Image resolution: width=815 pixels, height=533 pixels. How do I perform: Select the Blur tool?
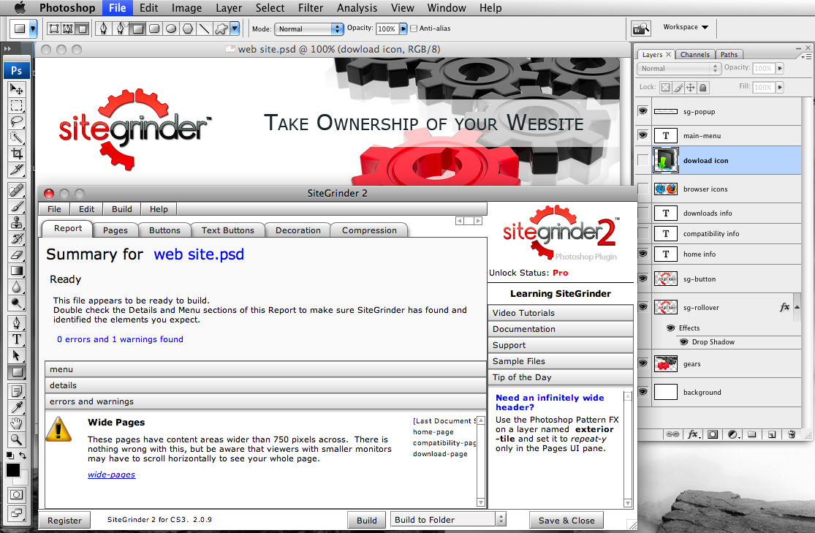(17, 287)
